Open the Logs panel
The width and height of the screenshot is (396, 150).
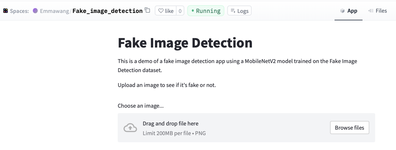(239, 11)
